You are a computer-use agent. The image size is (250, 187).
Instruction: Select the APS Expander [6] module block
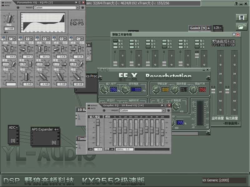click(x=45, y=137)
